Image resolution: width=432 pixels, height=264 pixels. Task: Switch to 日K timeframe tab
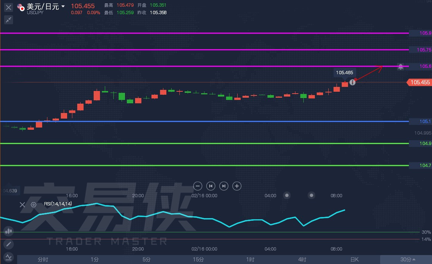tap(354, 259)
